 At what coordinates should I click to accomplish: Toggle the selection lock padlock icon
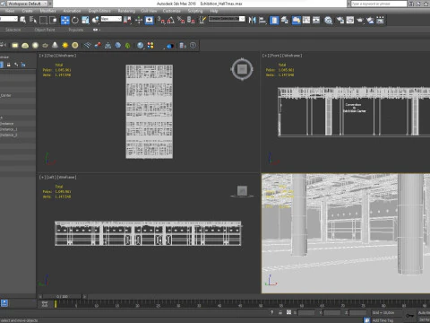(x=280, y=312)
